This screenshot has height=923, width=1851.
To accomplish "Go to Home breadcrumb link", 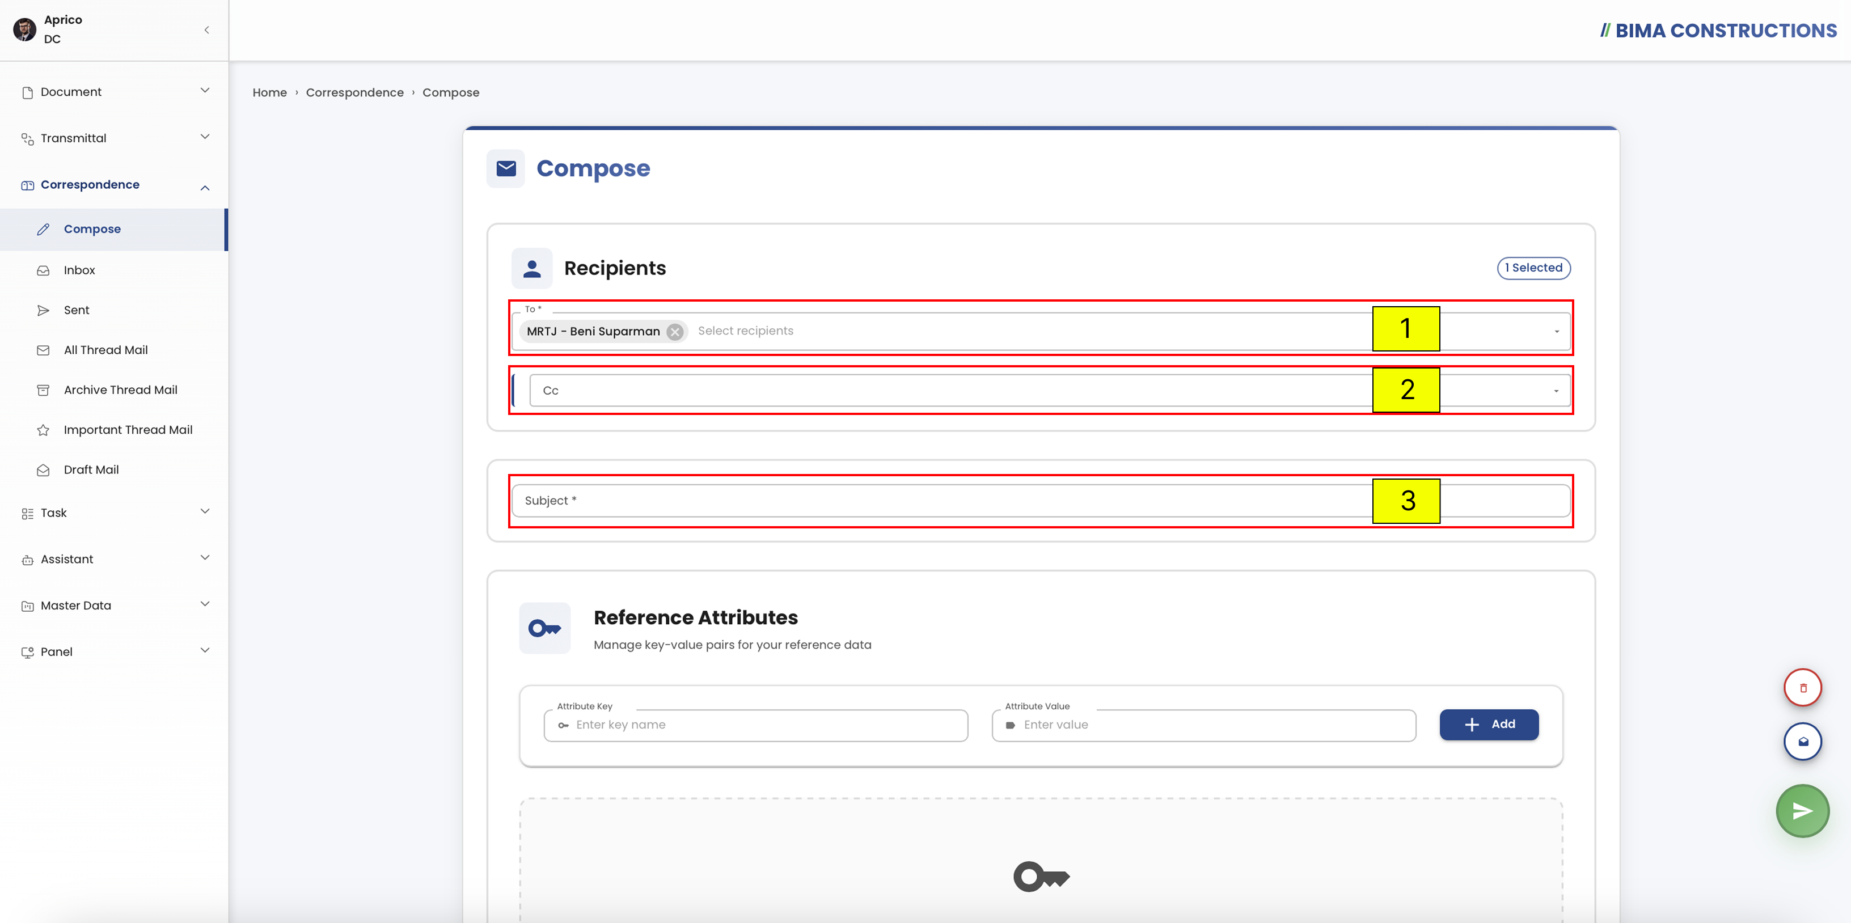I will tap(269, 92).
